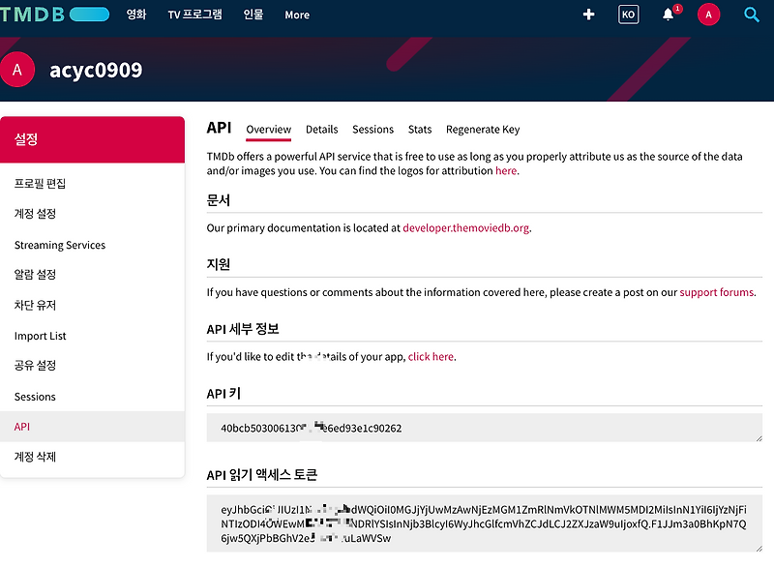Switch to the Details tab
The height and width of the screenshot is (567, 774).
322,130
